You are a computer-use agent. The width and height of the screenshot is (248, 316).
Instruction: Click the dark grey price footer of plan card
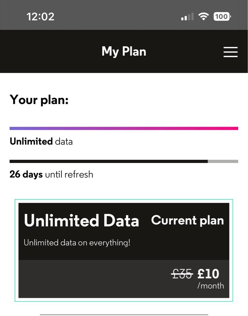(93, 279)
